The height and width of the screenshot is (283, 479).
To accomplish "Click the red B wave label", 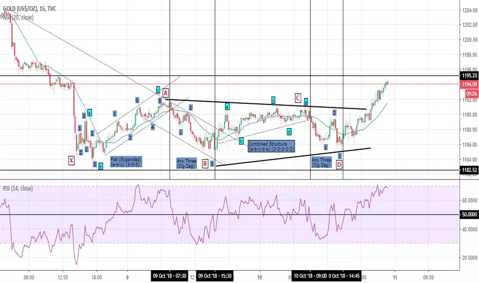I will 205,164.
